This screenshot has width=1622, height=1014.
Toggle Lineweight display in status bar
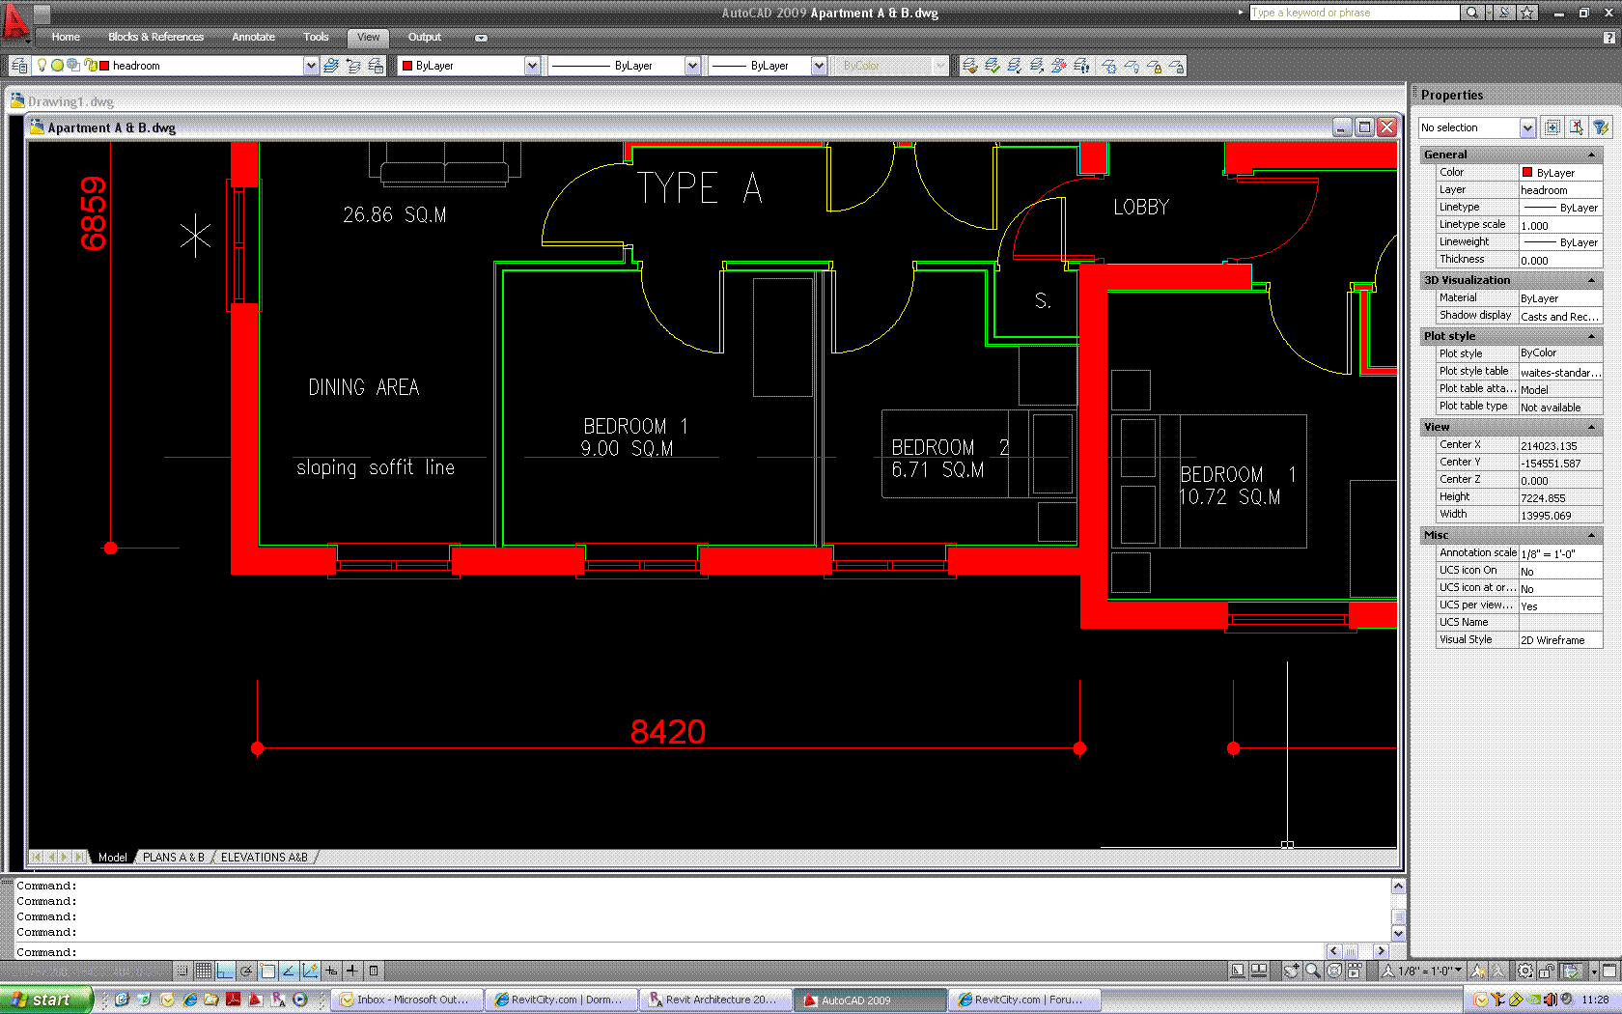pyautogui.click(x=352, y=971)
